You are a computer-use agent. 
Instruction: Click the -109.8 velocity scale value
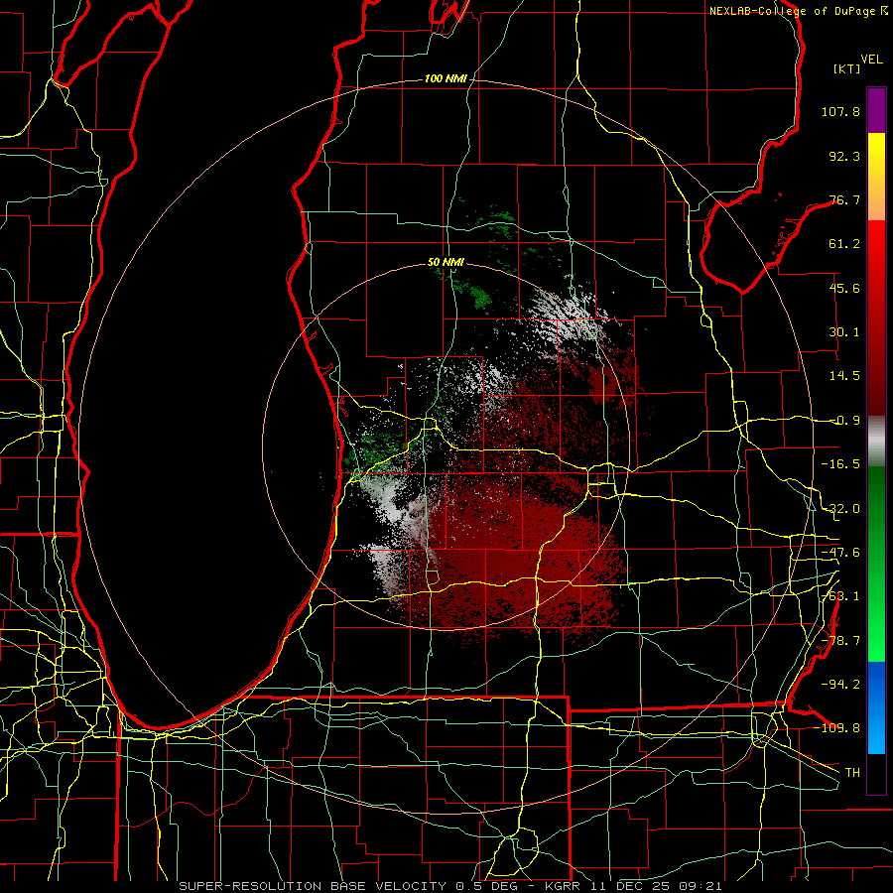(837, 728)
